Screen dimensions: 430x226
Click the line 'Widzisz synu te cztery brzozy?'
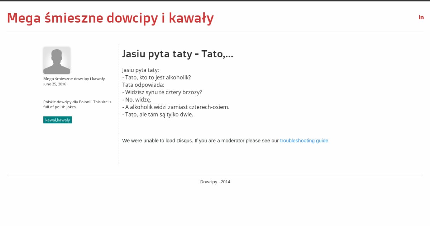tap(163, 92)
